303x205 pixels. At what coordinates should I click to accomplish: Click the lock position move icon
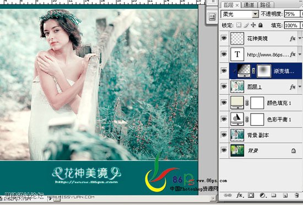coord(253,25)
